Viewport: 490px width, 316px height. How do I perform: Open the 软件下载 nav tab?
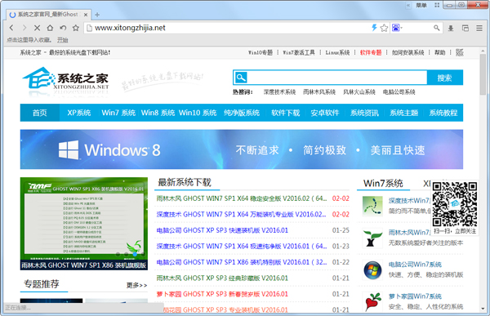tap(286, 113)
